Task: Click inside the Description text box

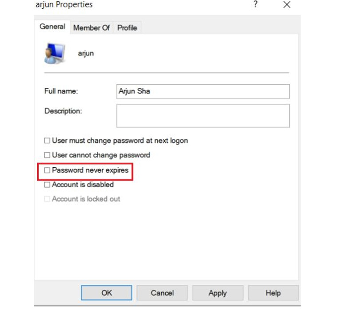Action: [x=203, y=116]
